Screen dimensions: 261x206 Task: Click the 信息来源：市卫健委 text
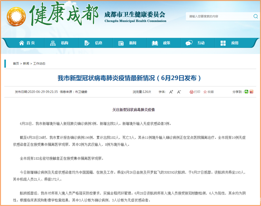[73, 92]
